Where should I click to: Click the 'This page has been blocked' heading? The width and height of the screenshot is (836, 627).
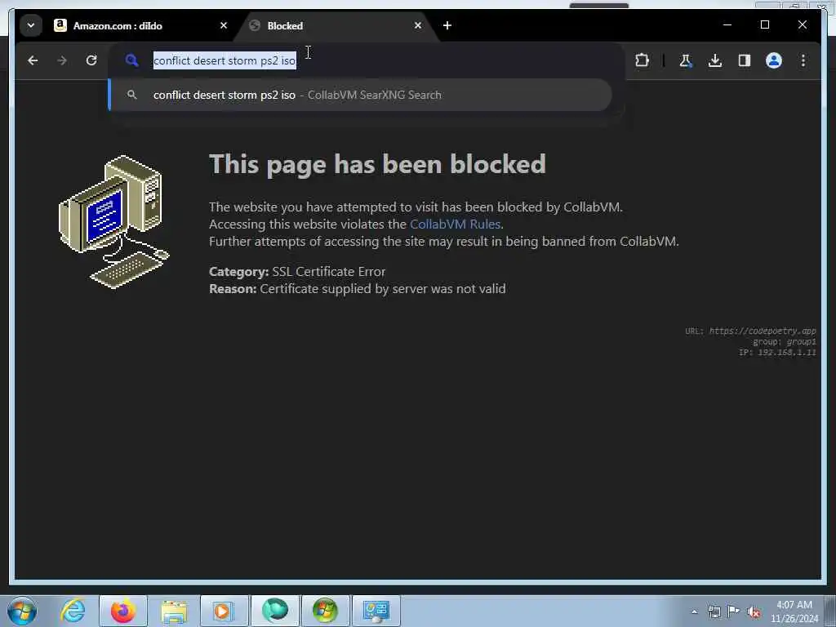click(377, 165)
